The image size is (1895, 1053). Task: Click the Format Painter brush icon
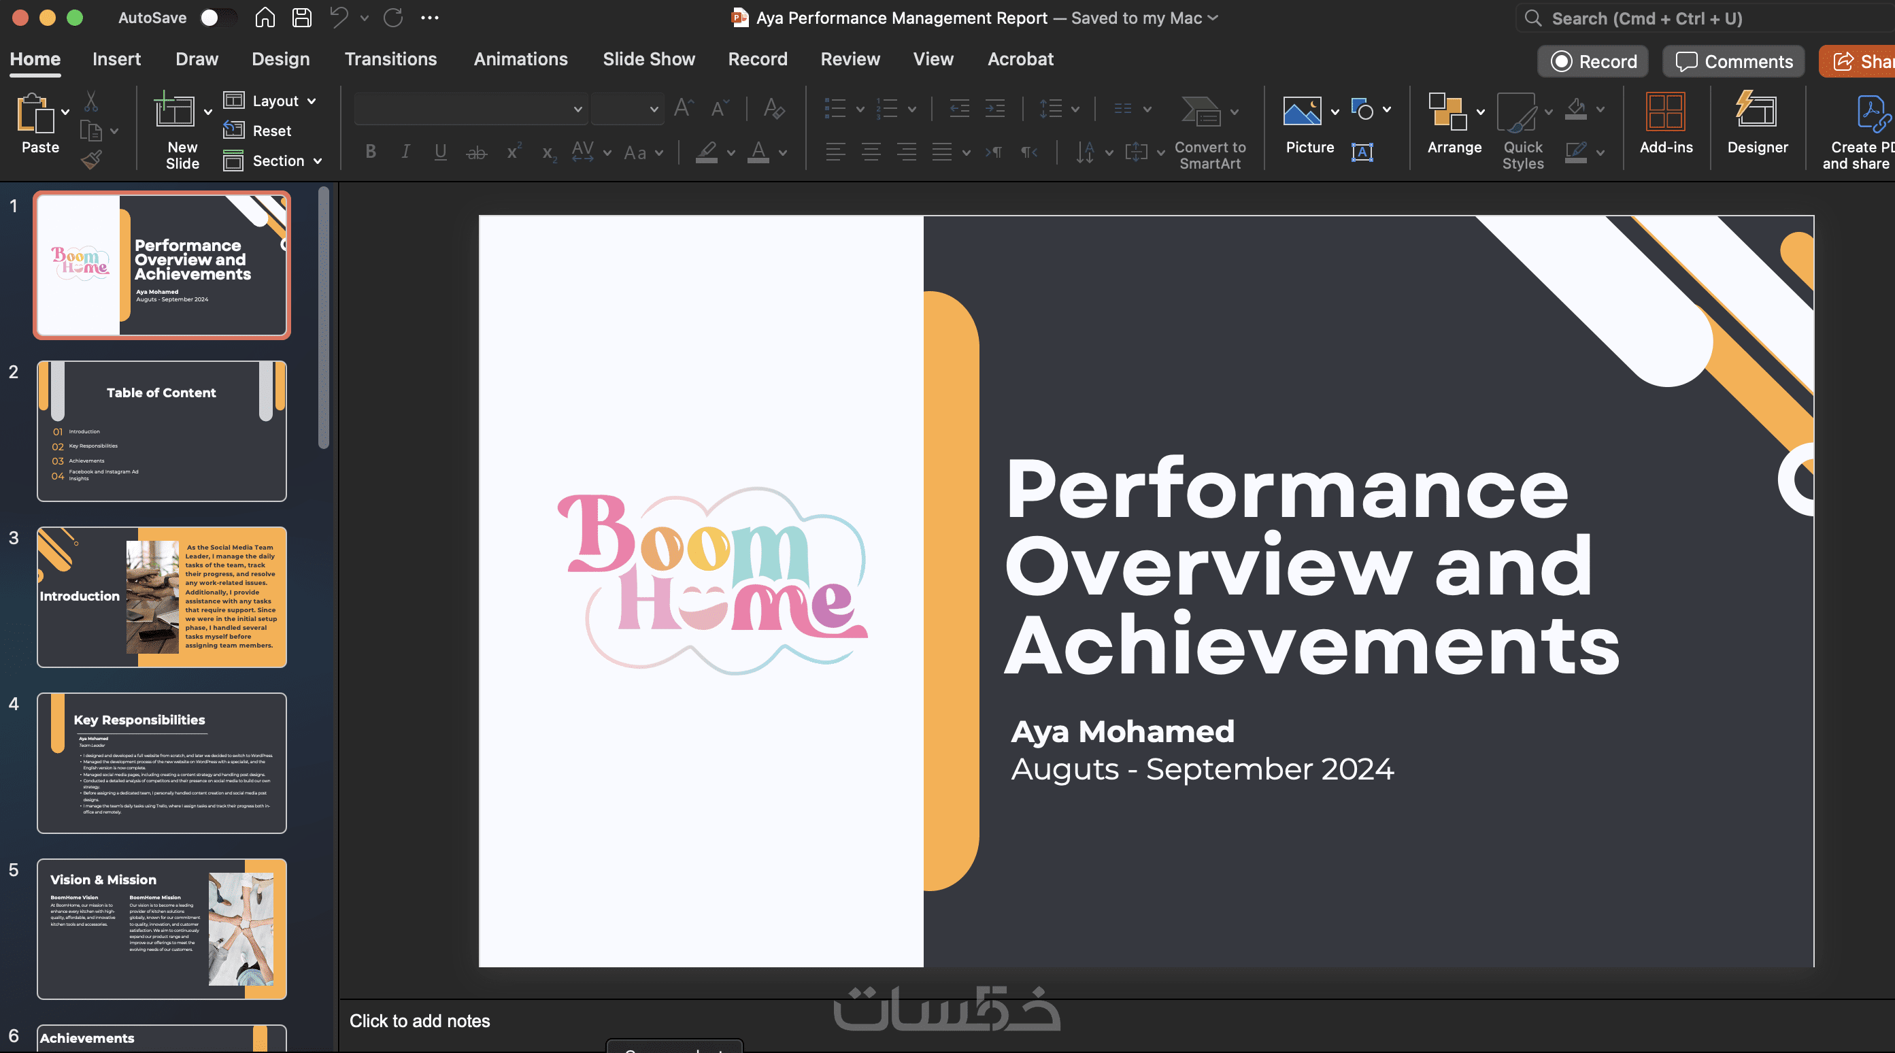(91, 160)
